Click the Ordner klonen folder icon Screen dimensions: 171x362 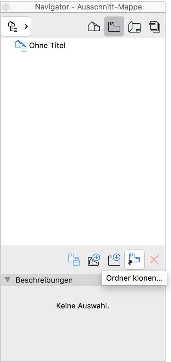click(134, 259)
